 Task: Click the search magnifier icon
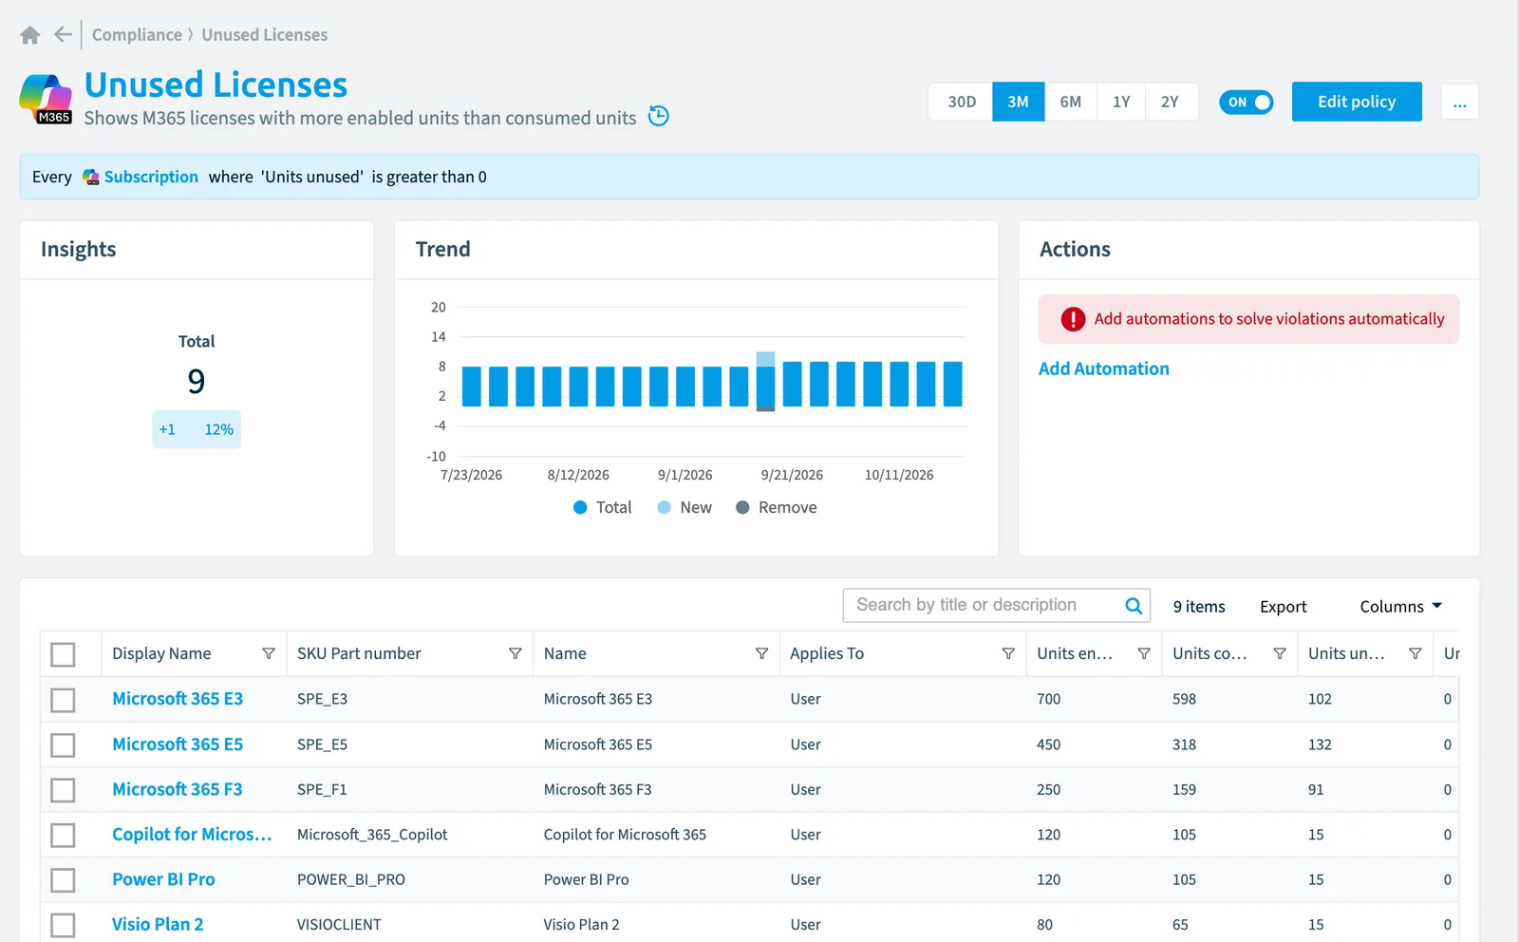click(1134, 606)
